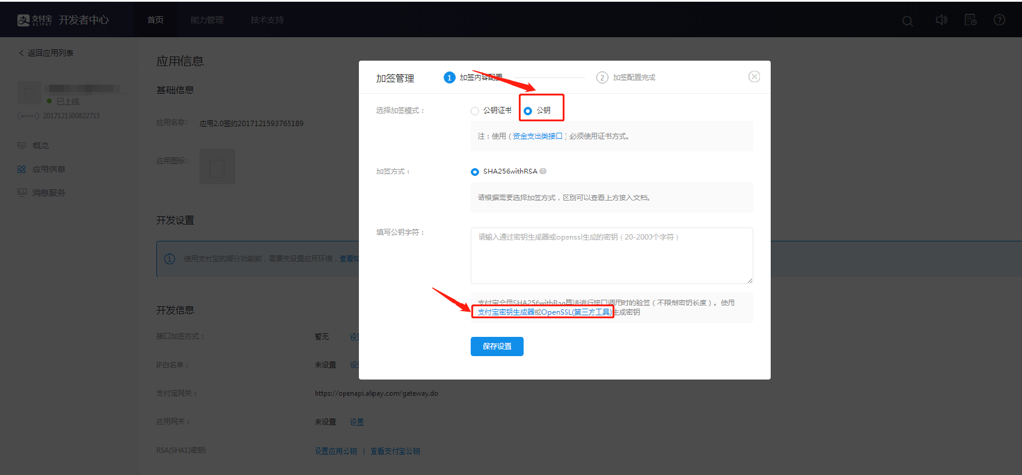Open 概览 in the sidebar
This screenshot has width=1022, height=475.
tap(40, 145)
